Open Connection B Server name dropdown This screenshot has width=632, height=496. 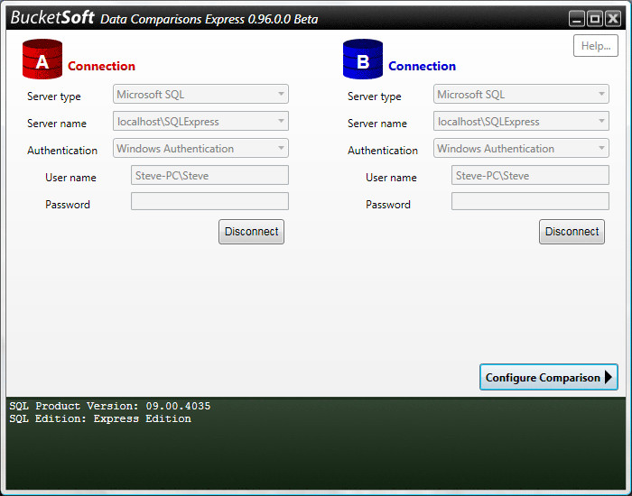(x=521, y=121)
